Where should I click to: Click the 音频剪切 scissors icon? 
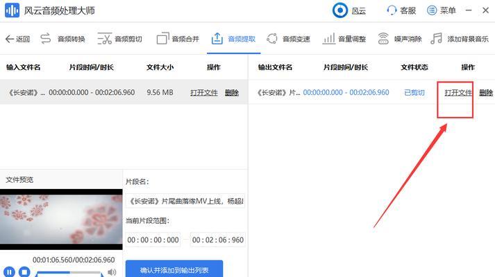click(105, 39)
